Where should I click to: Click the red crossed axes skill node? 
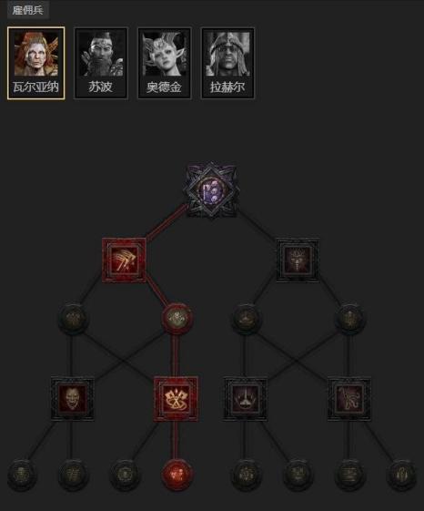[x=176, y=399]
